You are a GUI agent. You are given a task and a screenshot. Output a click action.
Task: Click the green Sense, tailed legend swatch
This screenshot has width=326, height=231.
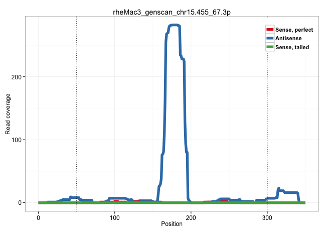point(270,47)
